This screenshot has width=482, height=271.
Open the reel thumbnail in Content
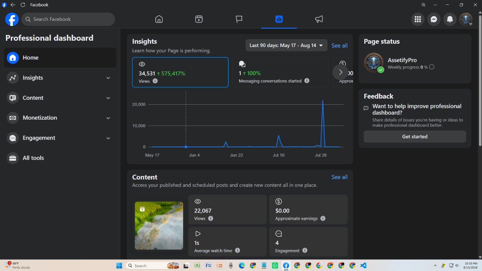coord(159,225)
